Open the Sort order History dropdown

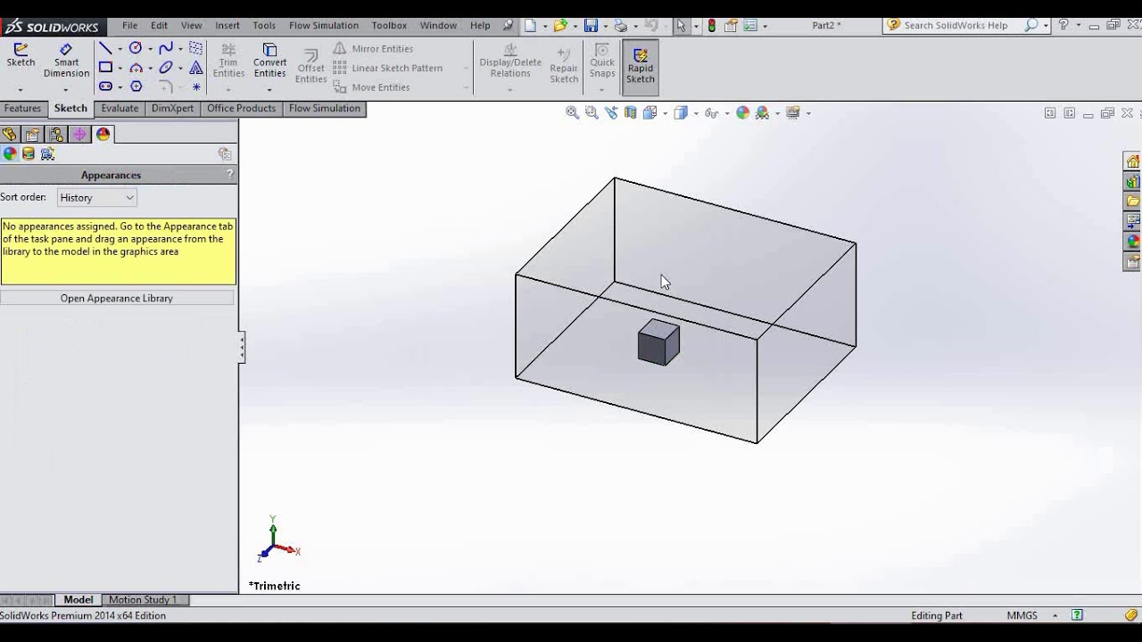point(96,197)
